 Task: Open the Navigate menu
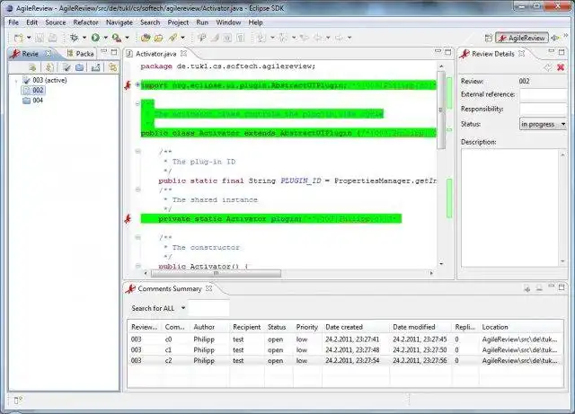(119, 22)
